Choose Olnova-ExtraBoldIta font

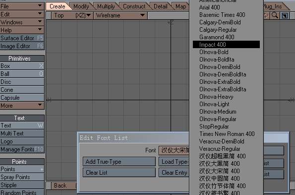click(226, 89)
